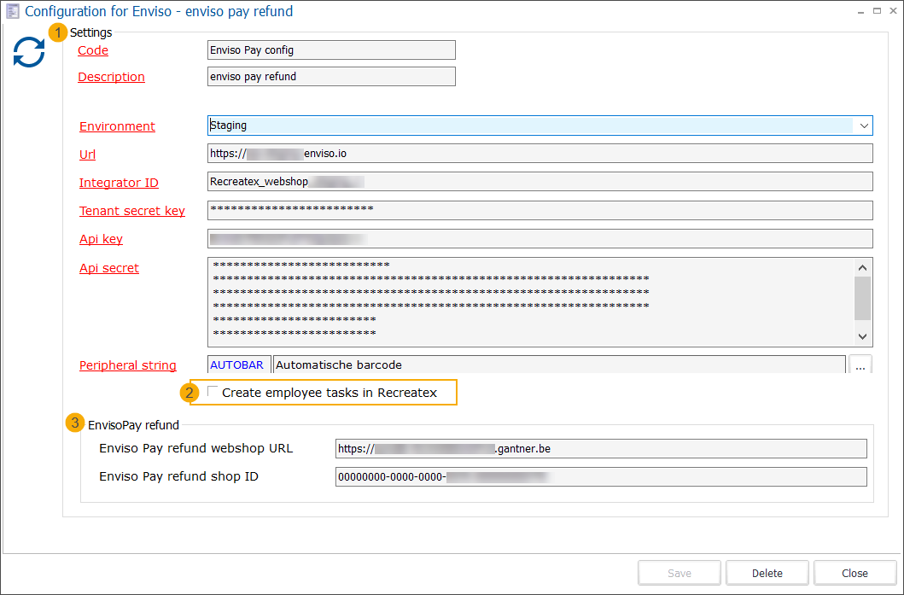Open the "Api key" link

coord(100,239)
